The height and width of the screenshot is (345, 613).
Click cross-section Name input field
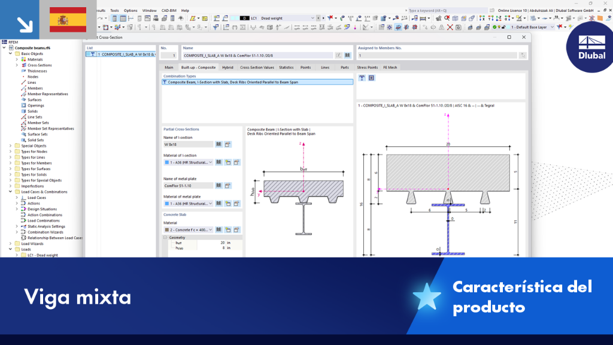pyautogui.click(x=258, y=56)
